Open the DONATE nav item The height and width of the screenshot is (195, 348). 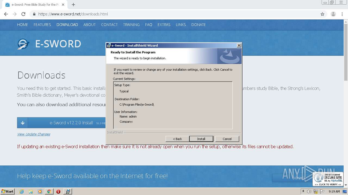click(198, 25)
